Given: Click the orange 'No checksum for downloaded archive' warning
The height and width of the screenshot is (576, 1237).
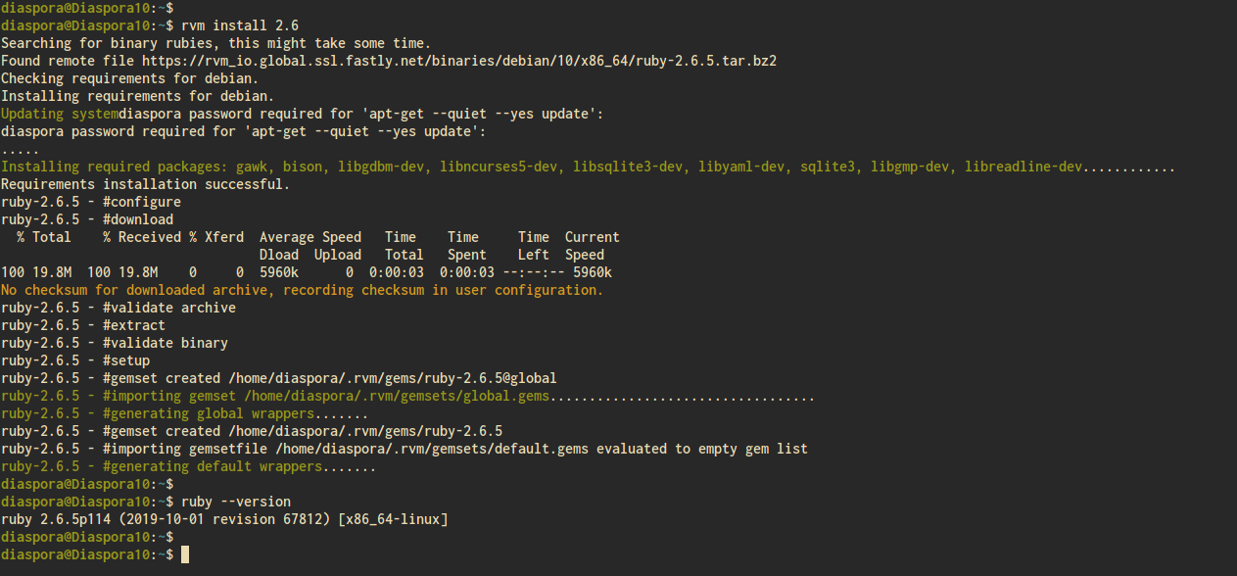Looking at the screenshot, I should click(303, 290).
